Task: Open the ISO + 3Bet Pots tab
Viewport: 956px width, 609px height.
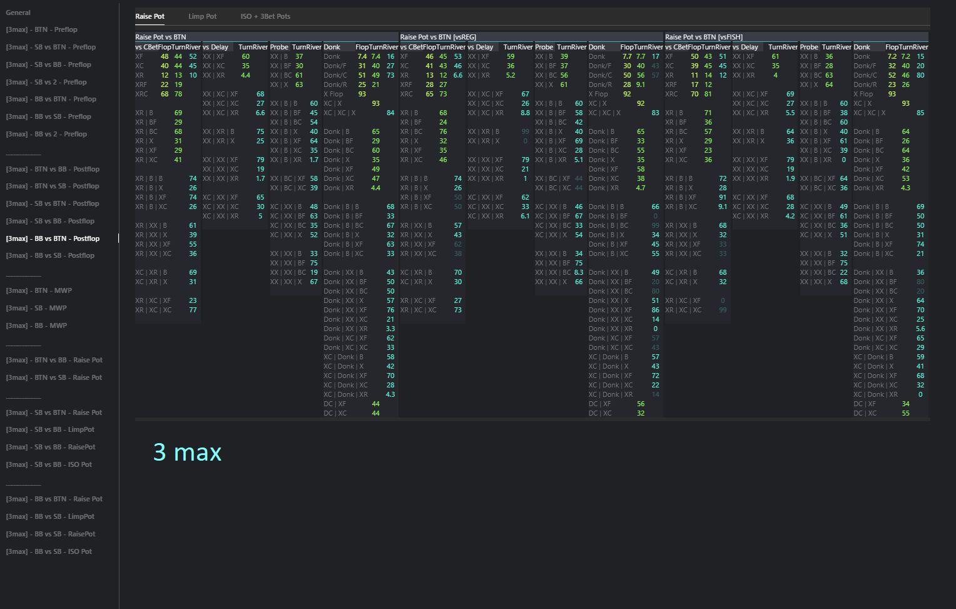Action: click(265, 16)
